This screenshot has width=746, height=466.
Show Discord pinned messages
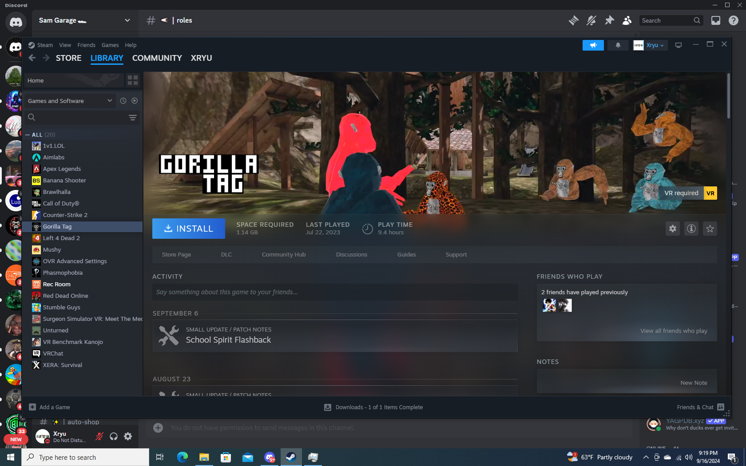pos(609,20)
